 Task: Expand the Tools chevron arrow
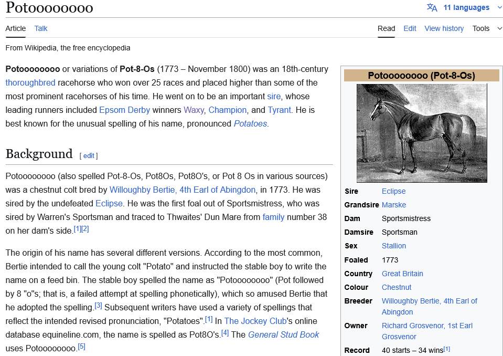click(499, 28)
